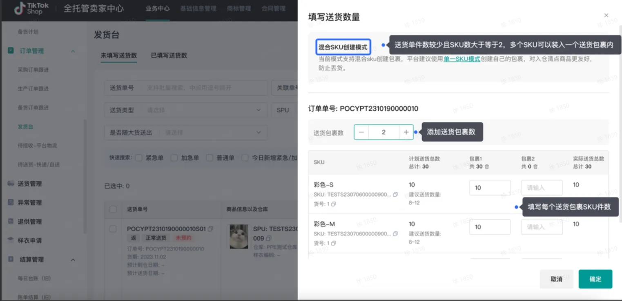Open the 单一SKU模式 link
Viewport: 622px width, 301px height.
(x=462, y=59)
